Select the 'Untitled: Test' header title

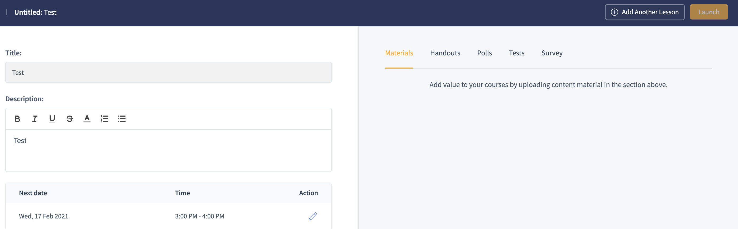tap(35, 12)
